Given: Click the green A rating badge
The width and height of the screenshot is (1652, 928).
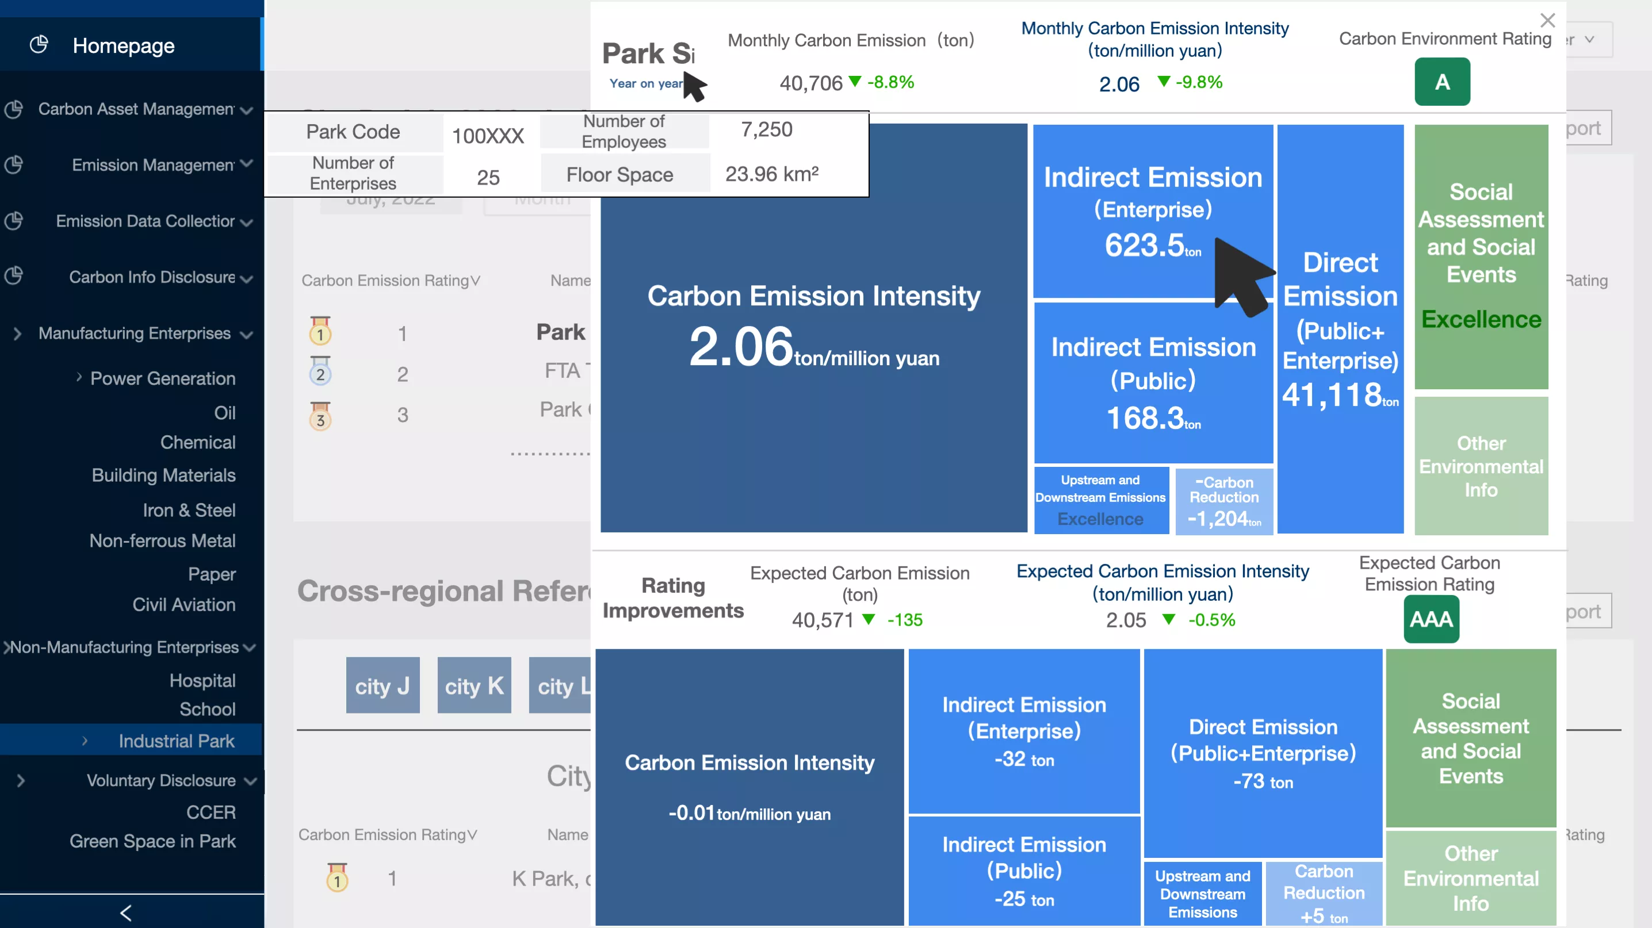Looking at the screenshot, I should pyautogui.click(x=1442, y=82).
